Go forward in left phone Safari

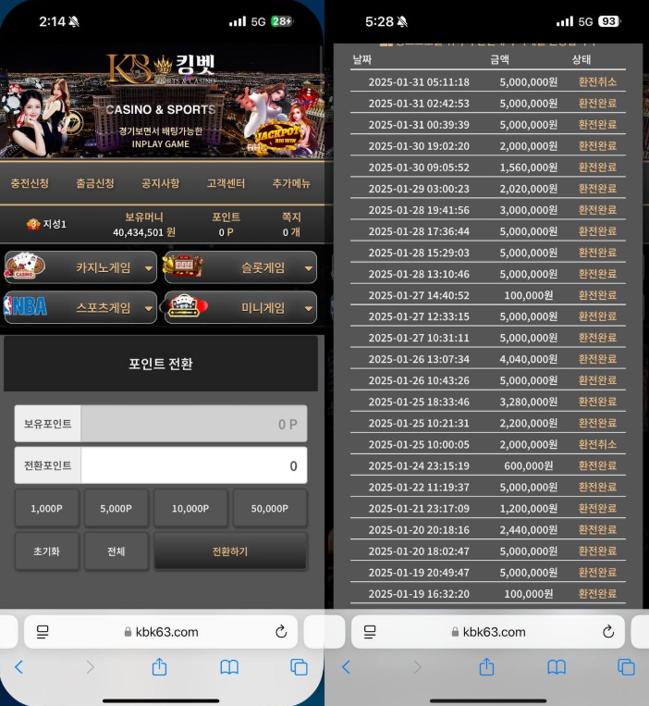tap(91, 667)
